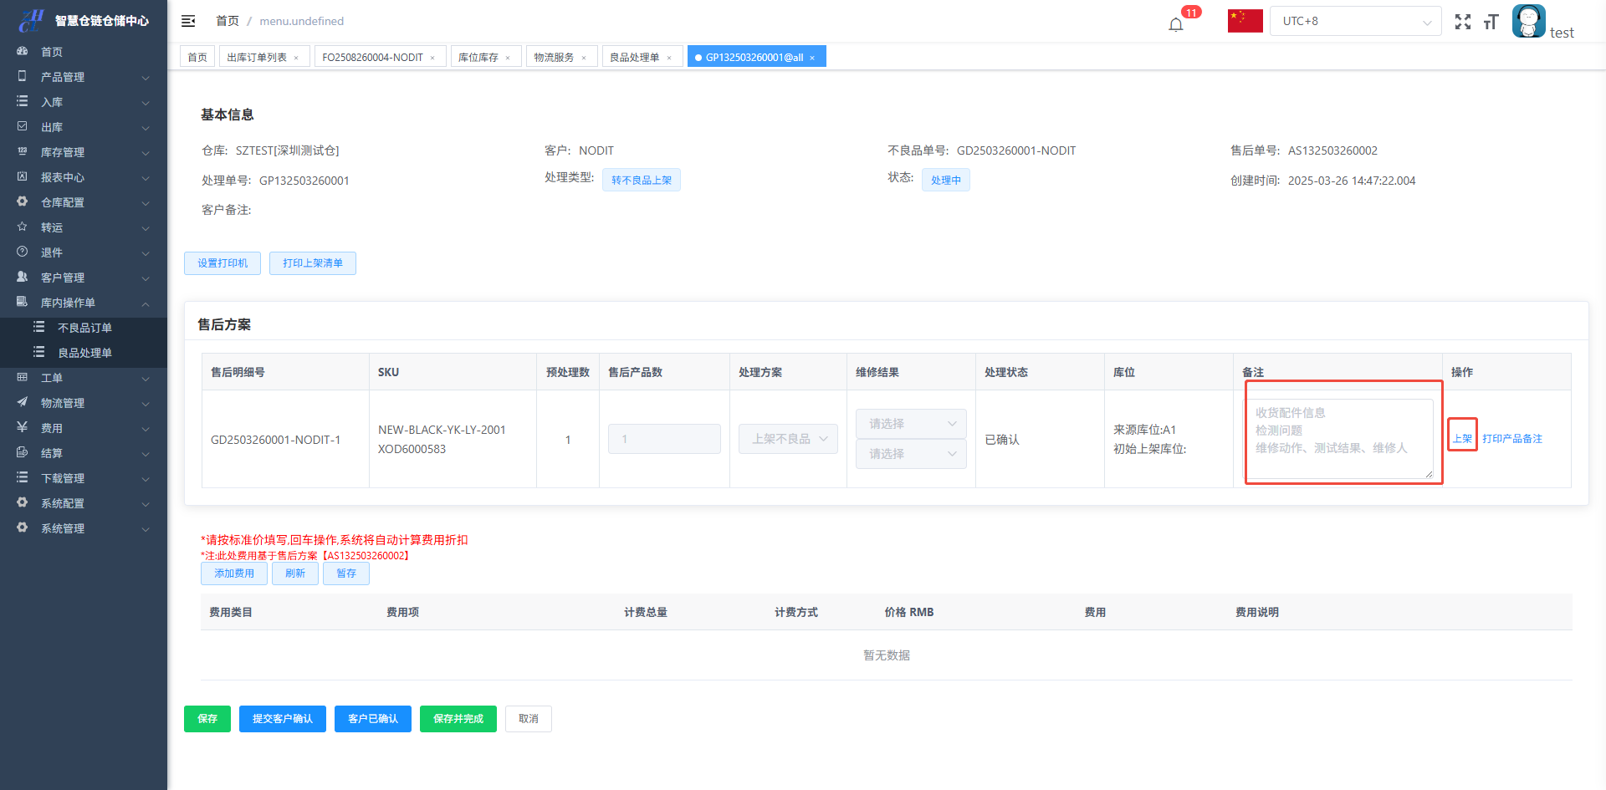Open the UTC+8 timezone dropdown
This screenshot has height=790, width=1606.
coord(1355,21)
